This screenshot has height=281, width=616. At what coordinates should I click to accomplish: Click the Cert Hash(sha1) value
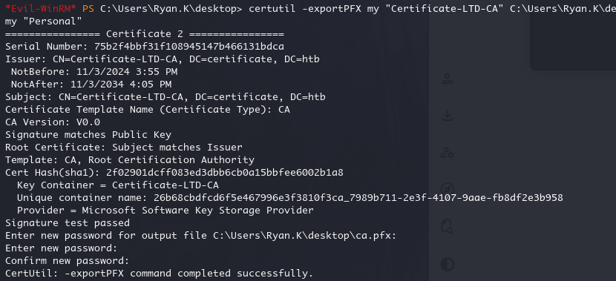(225, 172)
